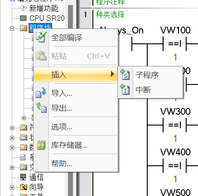The image size is (198, 196).
Task: Choose 帮助... from context menu
Action: [x=76, y=163]
